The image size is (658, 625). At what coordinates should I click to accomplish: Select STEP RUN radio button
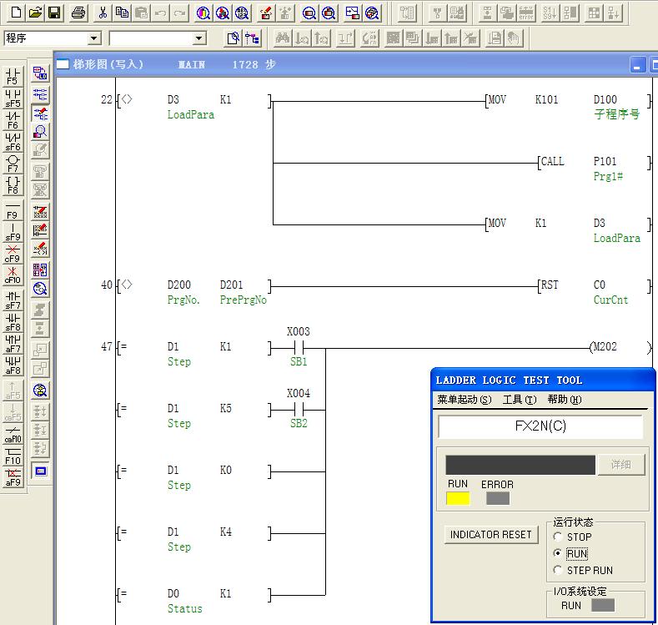pos(558,570)
